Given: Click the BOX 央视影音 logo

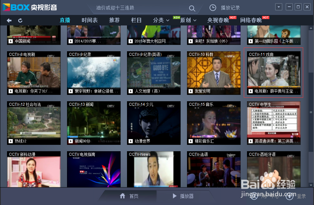Looking at the screenshot, I should click(x=30, y=7).
